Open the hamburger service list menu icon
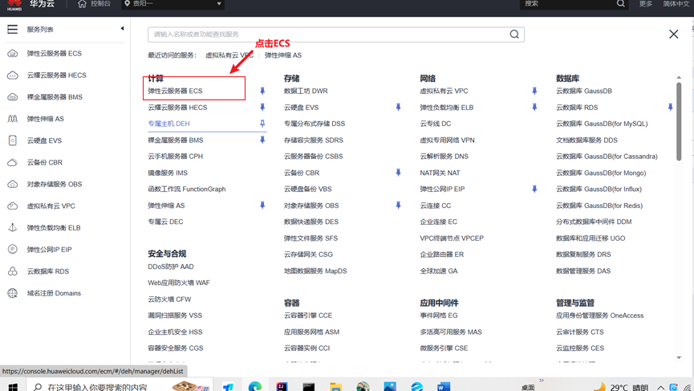 [x=12, y=29]
